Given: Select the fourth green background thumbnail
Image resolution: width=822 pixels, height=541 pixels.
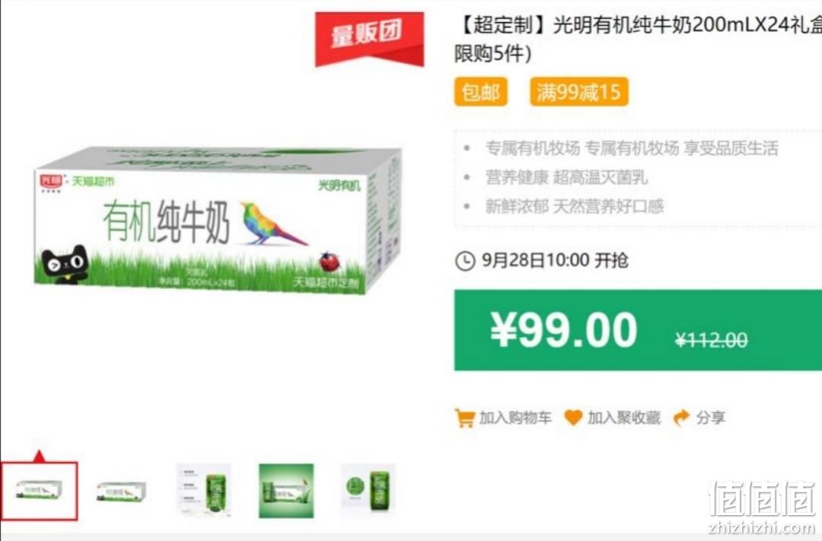Looking at the screenshot, I should [x=286, y=491].
